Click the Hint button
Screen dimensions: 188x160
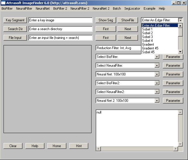coord(79,146)
